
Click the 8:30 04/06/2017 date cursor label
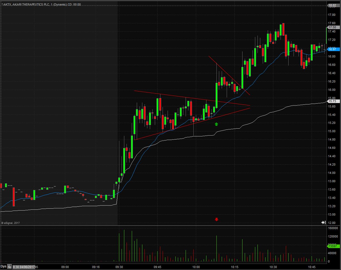point(23,267)
